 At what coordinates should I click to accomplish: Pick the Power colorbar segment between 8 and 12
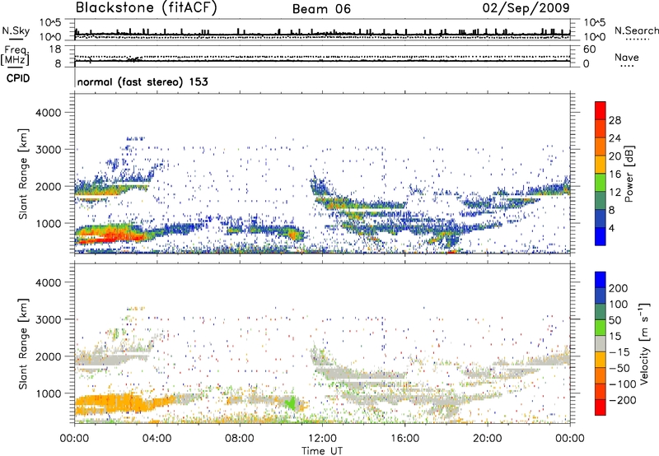point(601,201)
